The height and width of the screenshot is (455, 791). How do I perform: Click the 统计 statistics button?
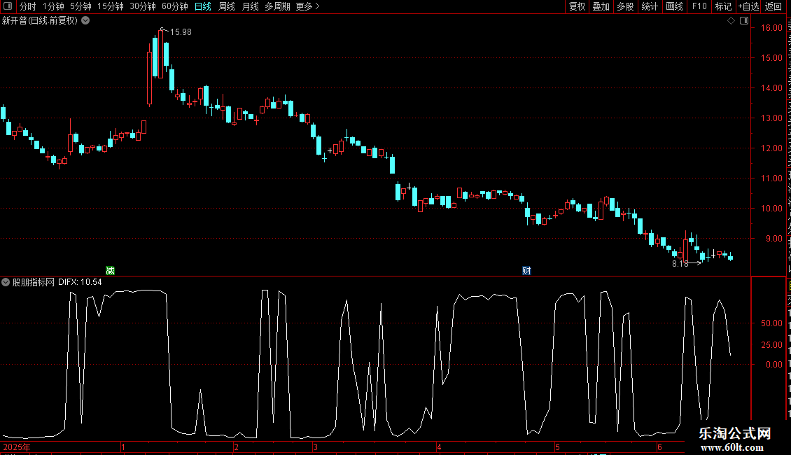(650, 6)
